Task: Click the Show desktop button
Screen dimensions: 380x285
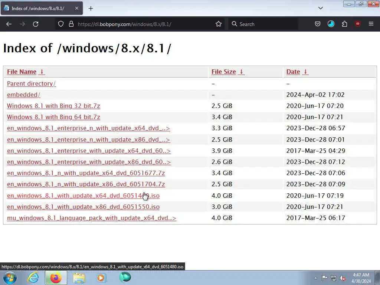Action: [x=377, y=278]
